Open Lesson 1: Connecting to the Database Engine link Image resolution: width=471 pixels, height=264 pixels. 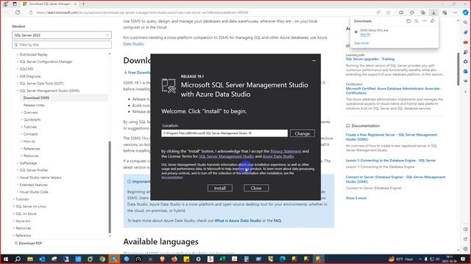pyautogui.click(x=391, y=161)
